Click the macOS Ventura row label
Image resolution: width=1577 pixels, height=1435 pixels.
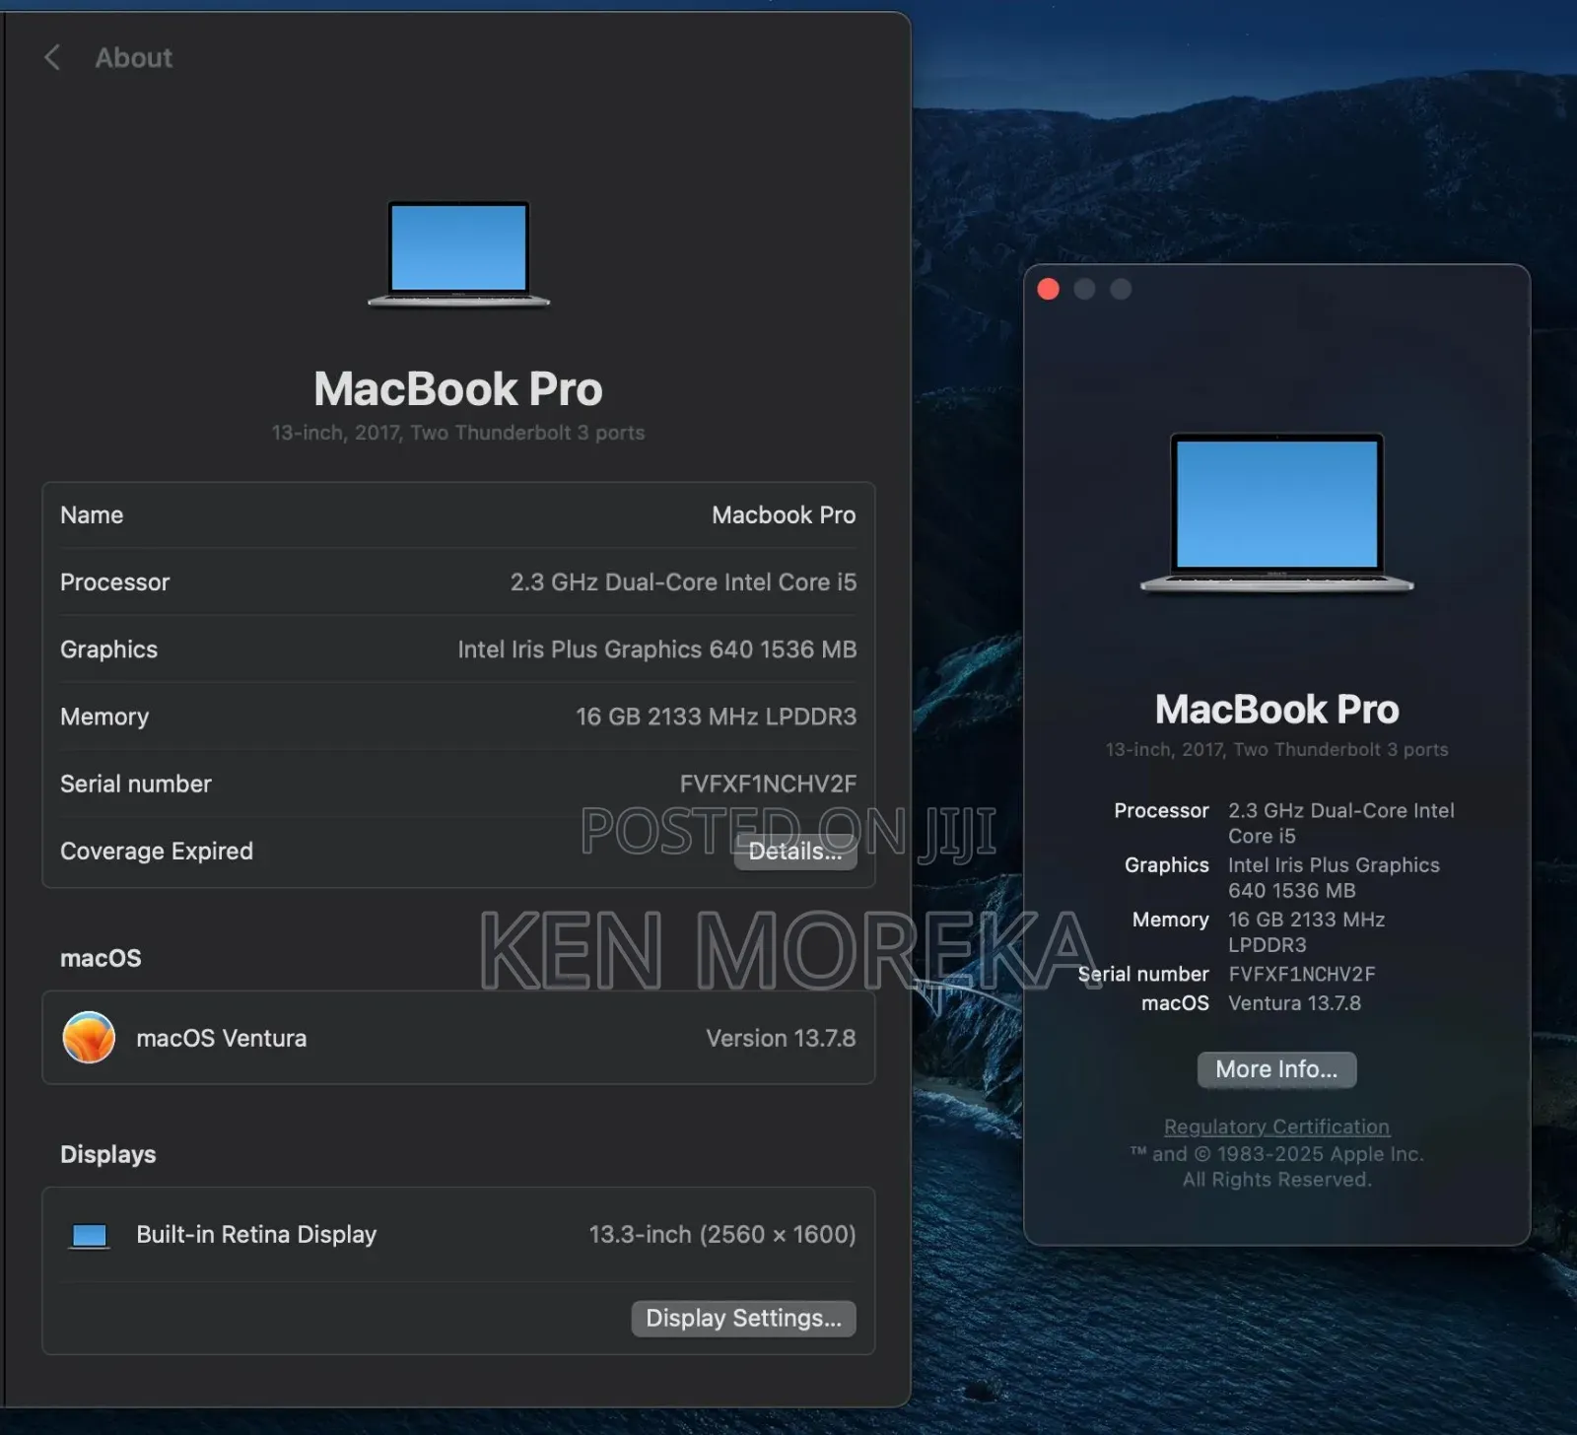tap(222, 1038)
